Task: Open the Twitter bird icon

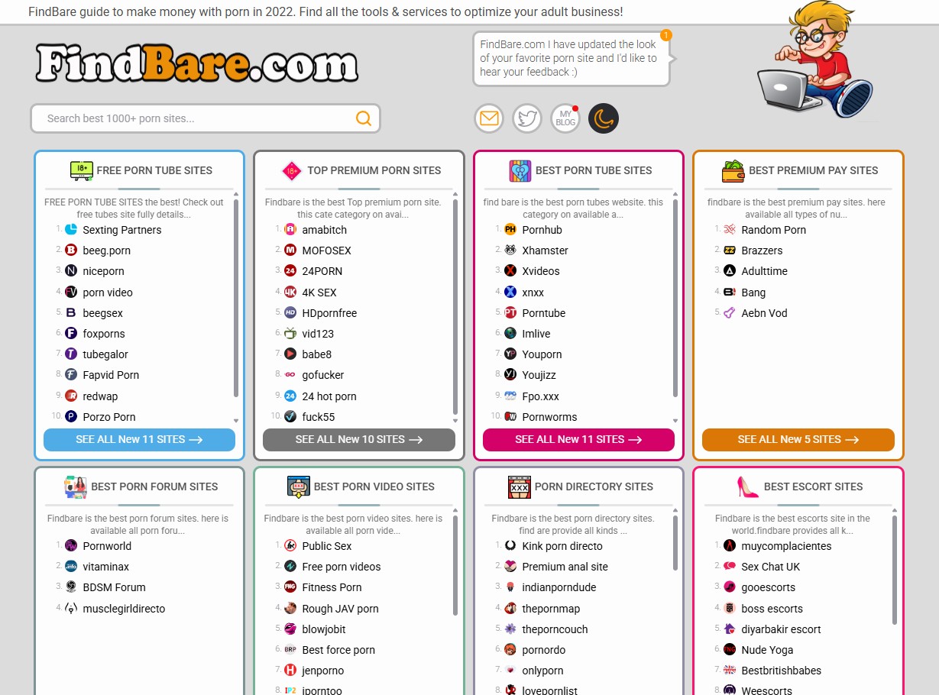Action: tap(527, 118)
